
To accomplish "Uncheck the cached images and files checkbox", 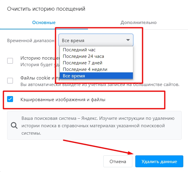I will pos(10,99).
